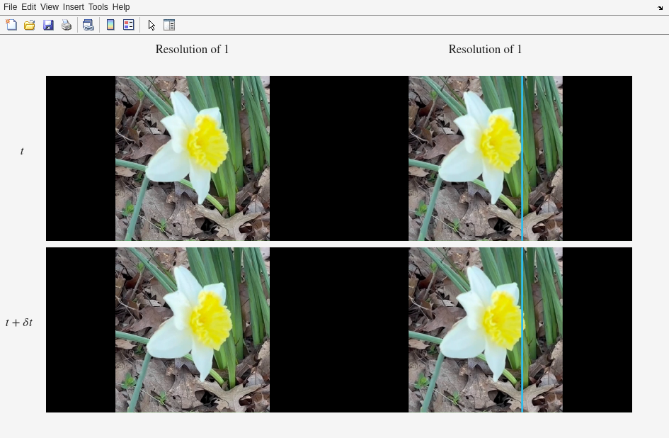Expand the View menu
Viewport: 669px width, 438px height.
click(49, 7)
